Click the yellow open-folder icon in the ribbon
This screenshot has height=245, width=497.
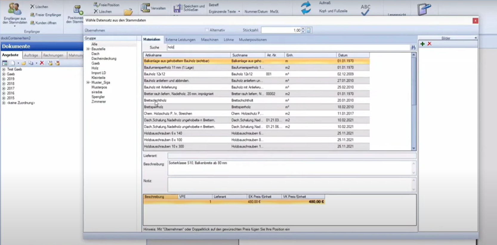(x=128, y=12)
